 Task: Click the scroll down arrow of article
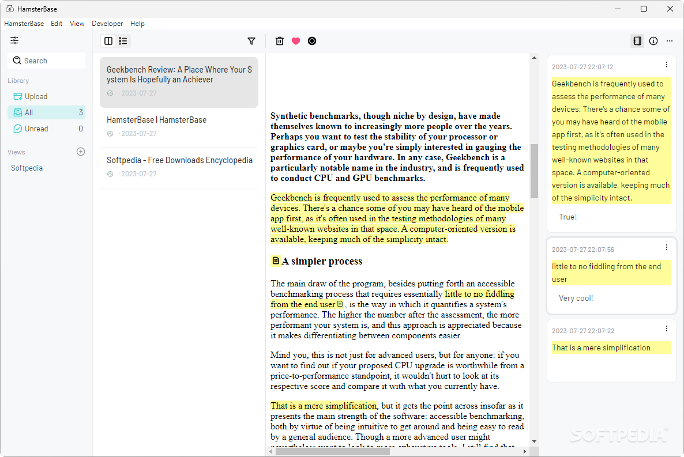point(535,441)
